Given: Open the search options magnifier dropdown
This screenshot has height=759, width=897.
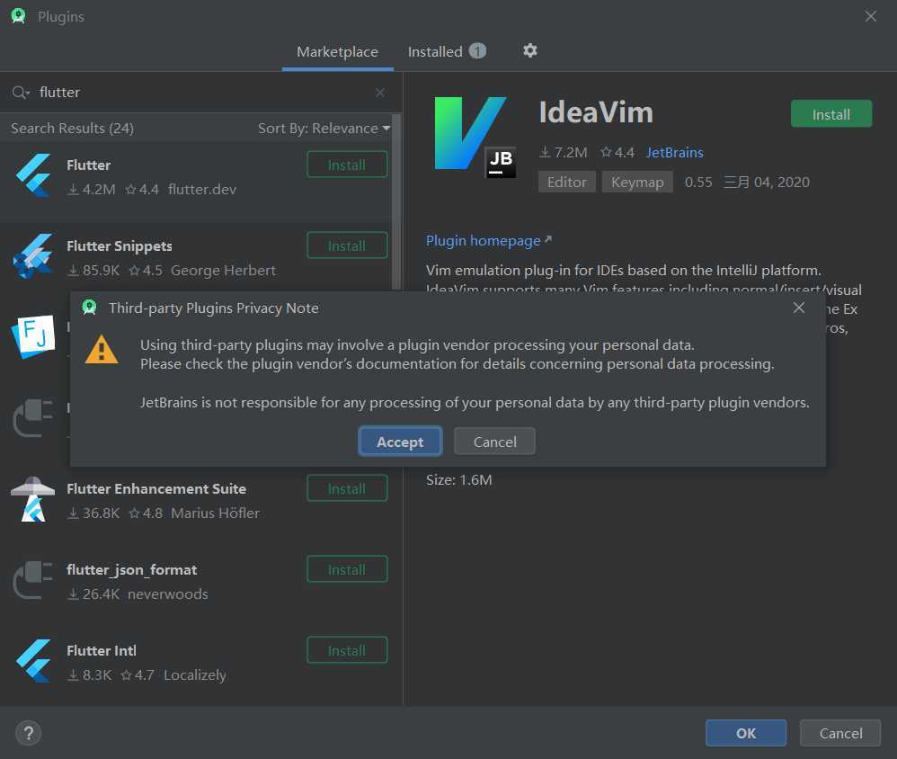Looking at the screenshot, I should (x=21, y=92).
